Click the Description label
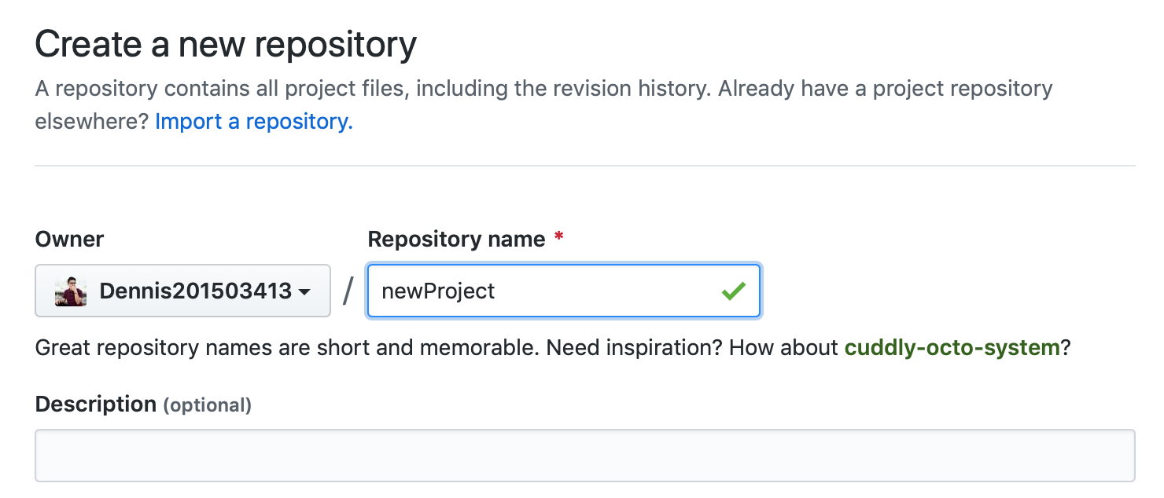1164x498 pixels. coord(96,404)
